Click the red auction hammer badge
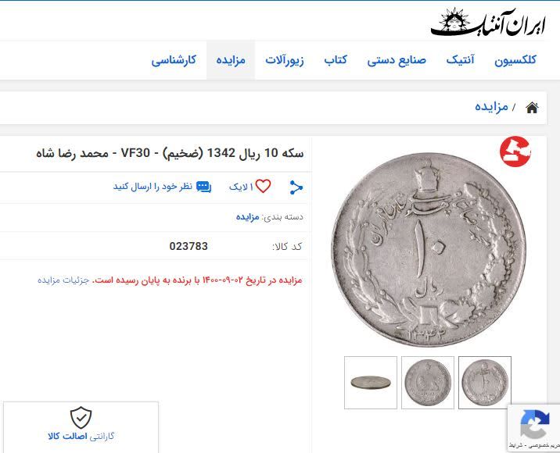560x453 pixels. coord(515,152)
